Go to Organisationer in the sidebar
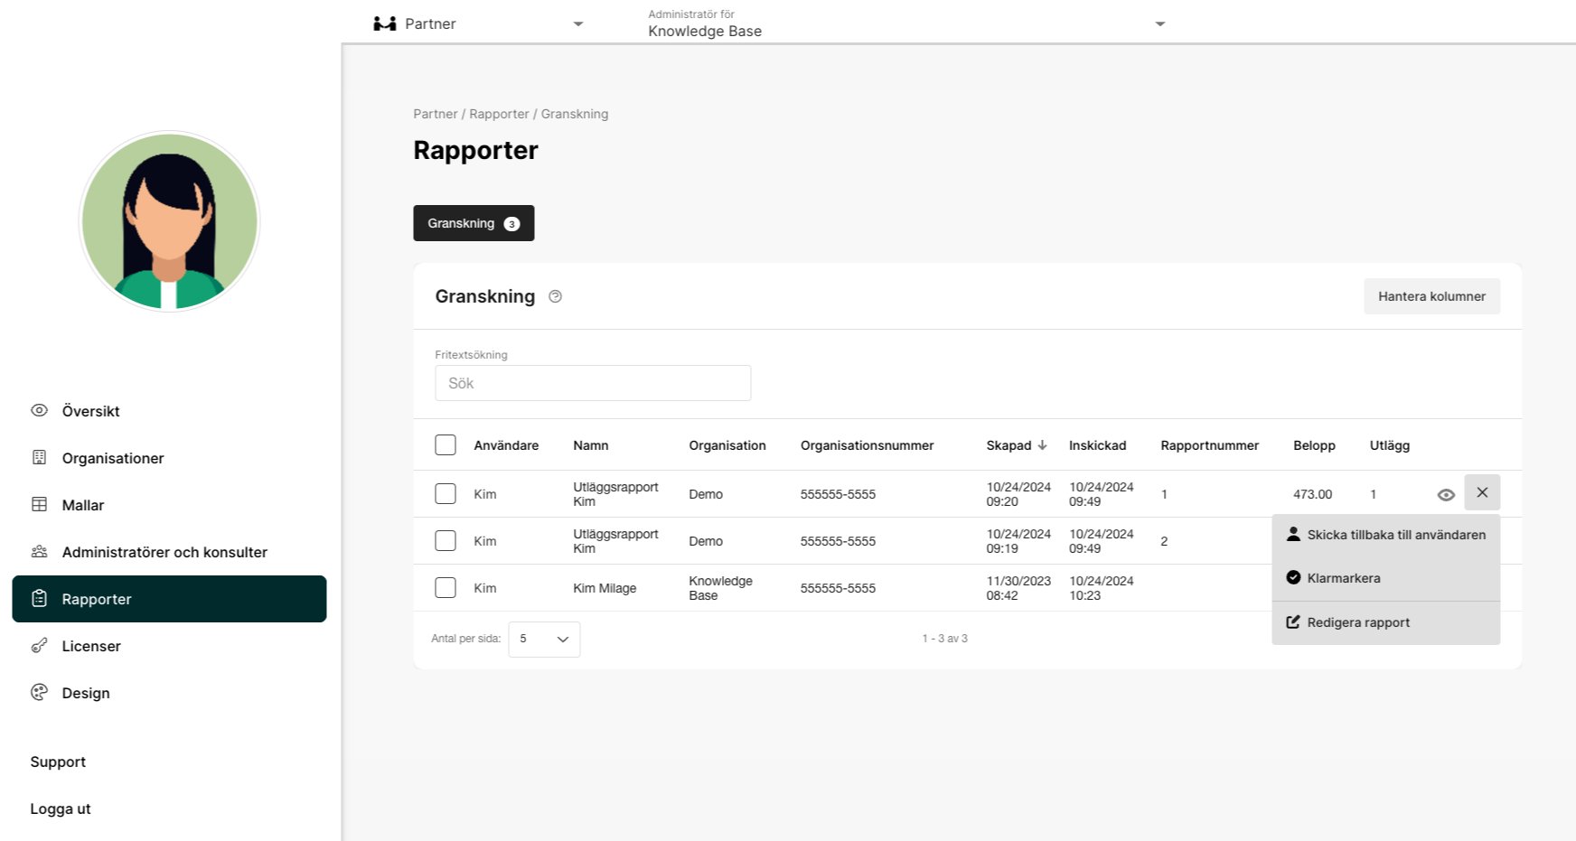The height and width of the screenshot is (841, 1576). (169, 458)
